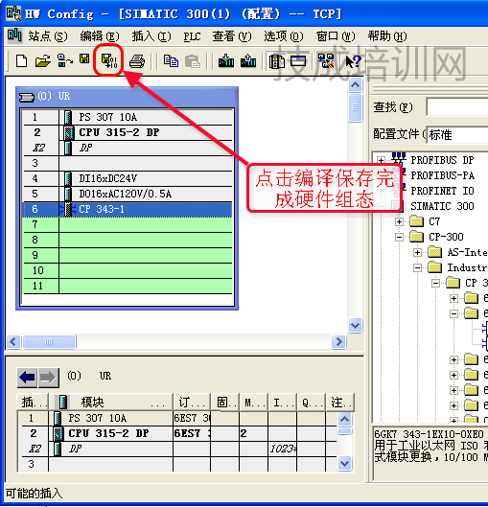This screenshot has height=507, width=488.
Task: Click the address overview window icon
Action: 298,60
